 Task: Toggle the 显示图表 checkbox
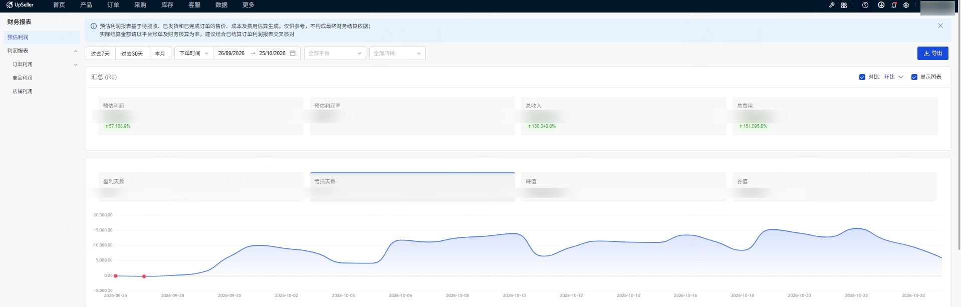point(914,77)
